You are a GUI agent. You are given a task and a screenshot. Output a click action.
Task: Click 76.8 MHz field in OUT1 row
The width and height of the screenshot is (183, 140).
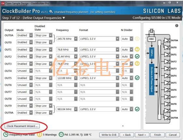(67, 50)
